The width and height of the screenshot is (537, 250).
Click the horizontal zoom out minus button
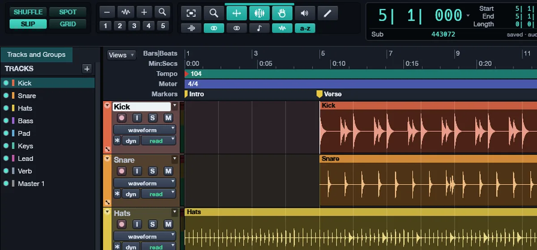tap(106, 12)
